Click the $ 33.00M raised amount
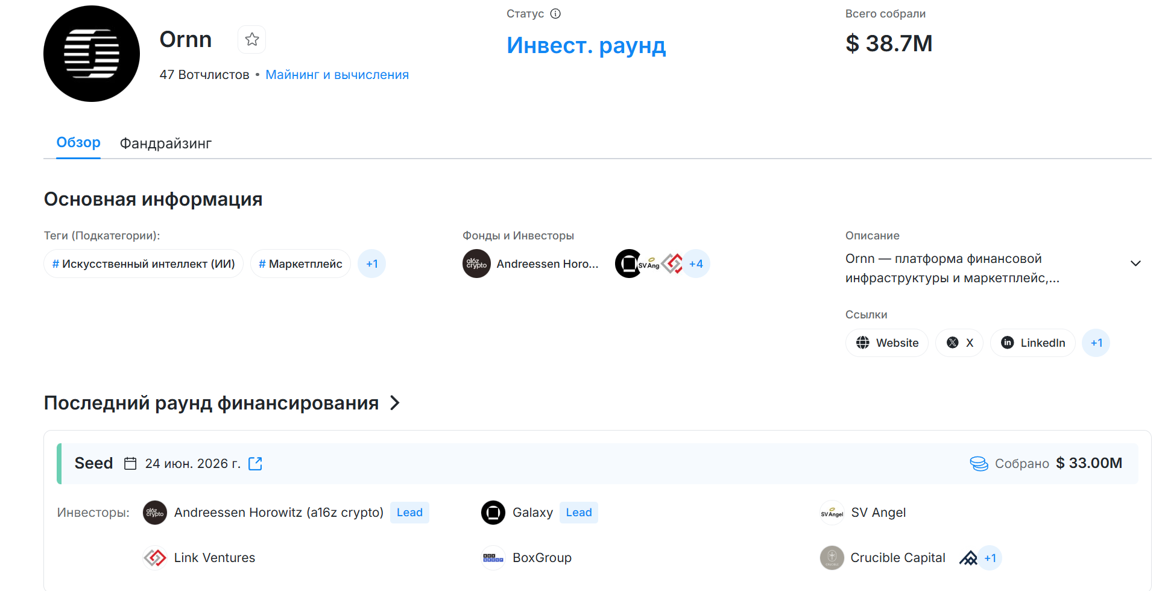 [1089, 463]
